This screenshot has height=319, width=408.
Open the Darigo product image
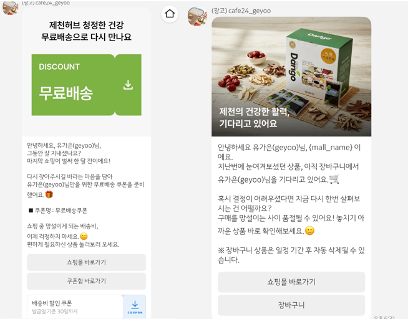[291, 77]
